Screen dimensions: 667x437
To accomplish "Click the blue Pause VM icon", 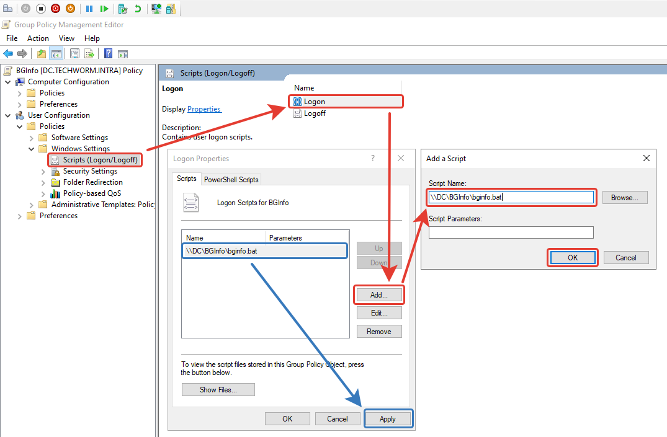I will point(89,9).
